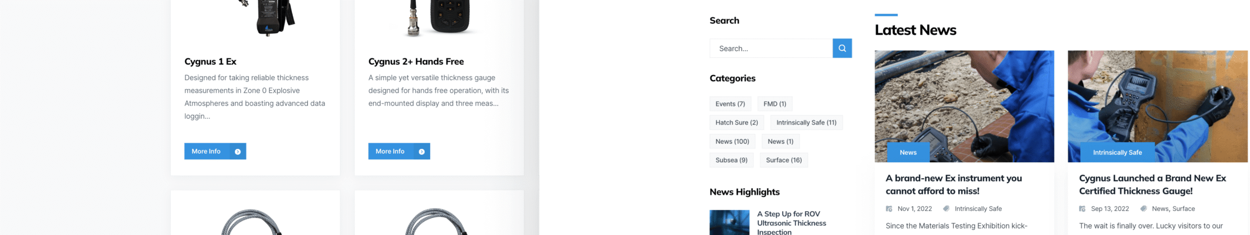Click the Categories heading

(x=732, y=78)
